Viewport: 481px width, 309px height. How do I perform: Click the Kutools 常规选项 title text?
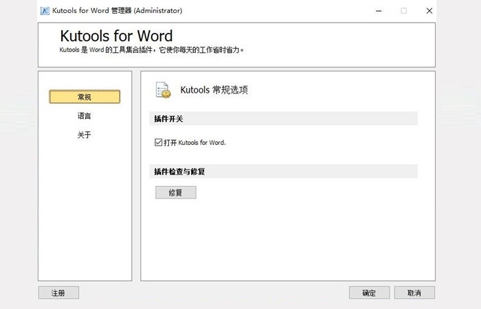(213, 90)
